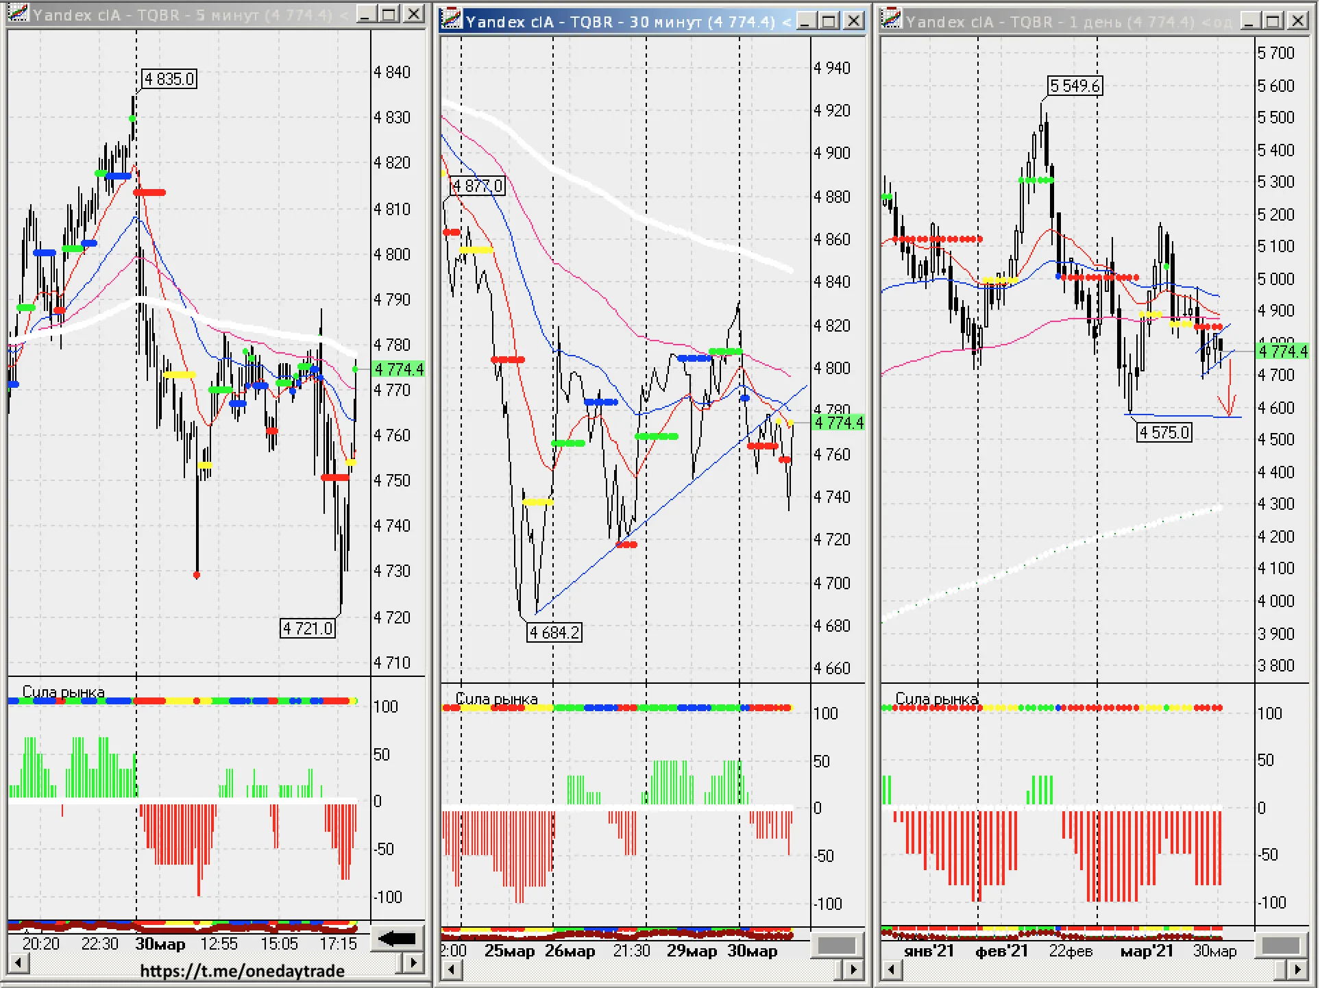Close the daily Yandex chart window

pos(1297,21)
